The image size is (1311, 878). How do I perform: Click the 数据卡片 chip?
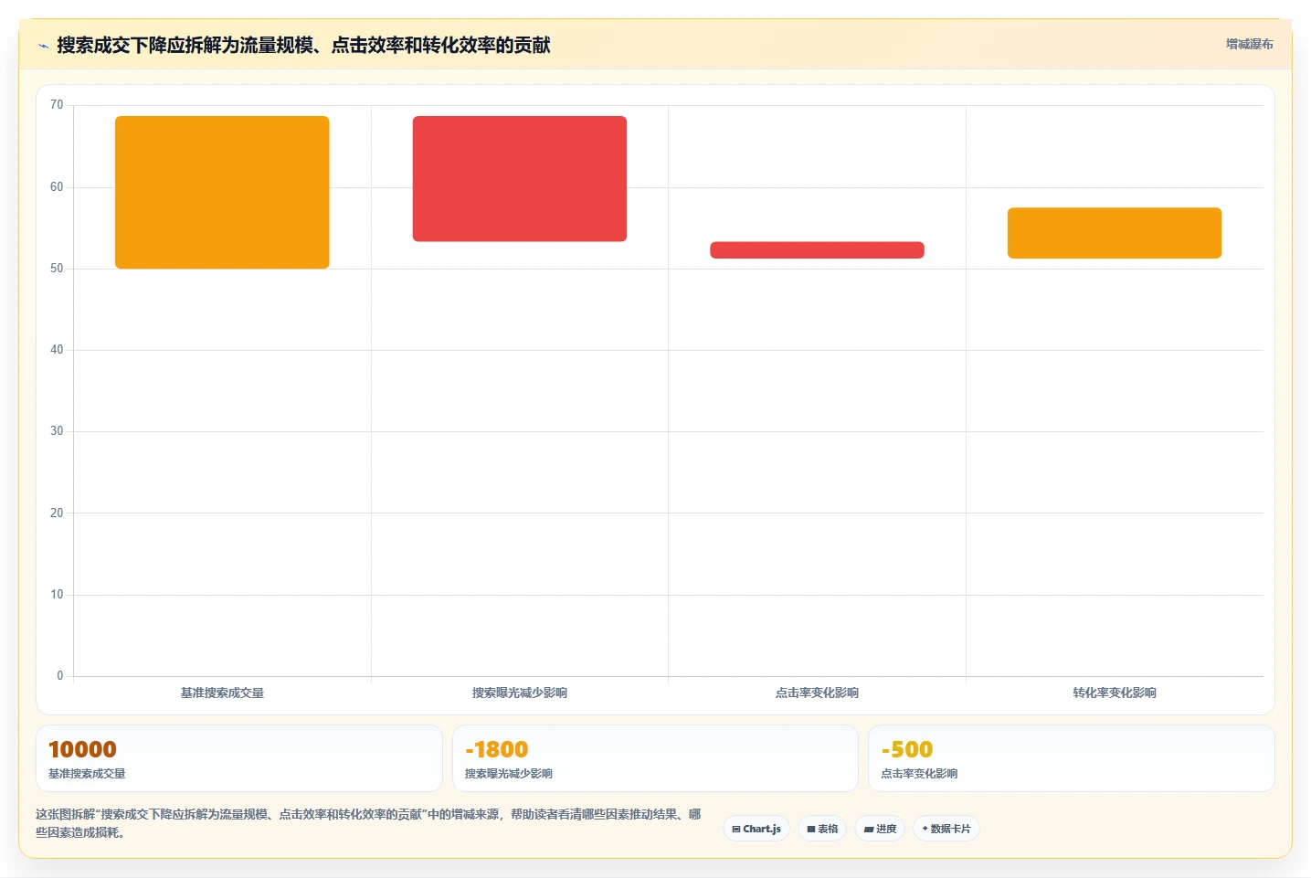tap(946, 829)
